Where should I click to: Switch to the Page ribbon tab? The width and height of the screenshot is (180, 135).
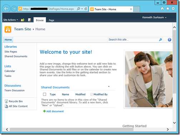point(51,20)
